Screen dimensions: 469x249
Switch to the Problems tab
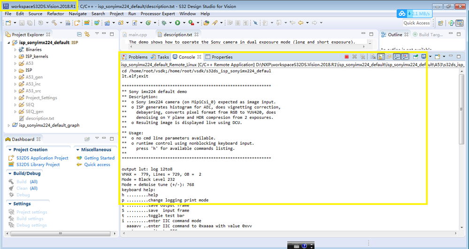pyautogui.click(x=135, y=57)
